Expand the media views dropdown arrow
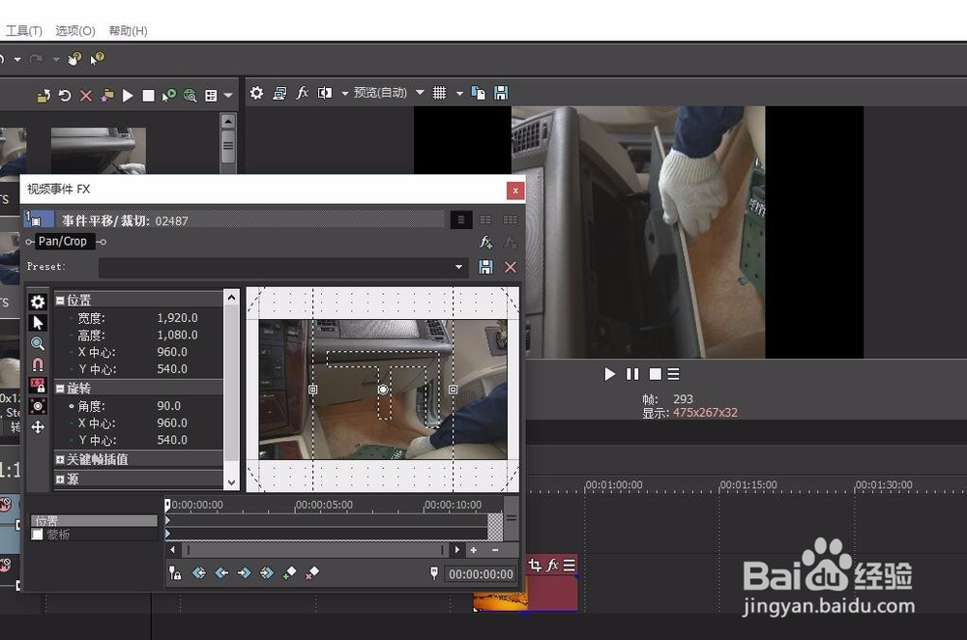The image size is (967, 640). [228, 96]
